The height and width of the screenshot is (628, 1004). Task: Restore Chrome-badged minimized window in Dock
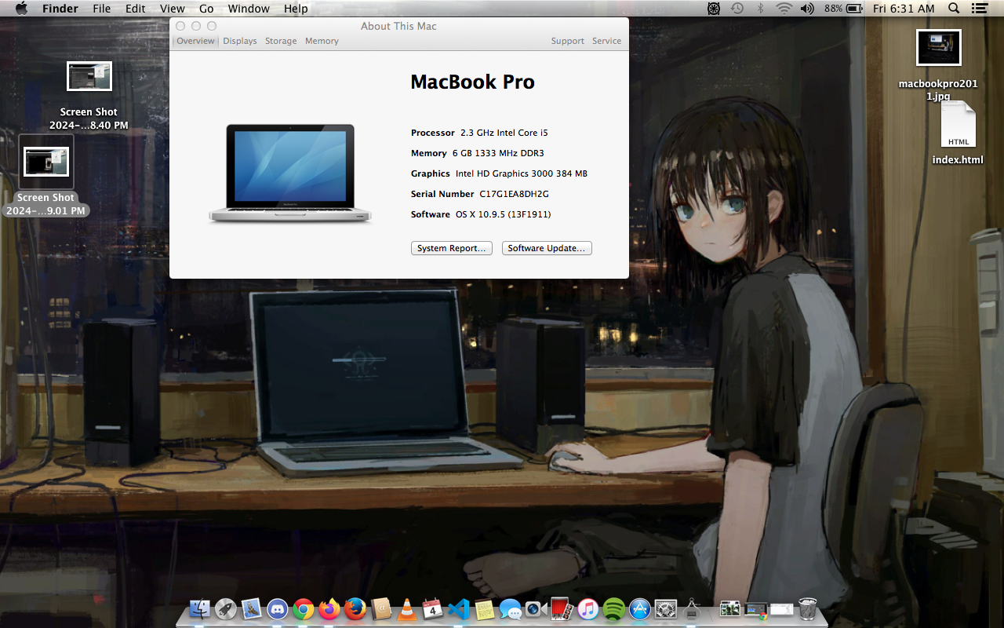756,609
